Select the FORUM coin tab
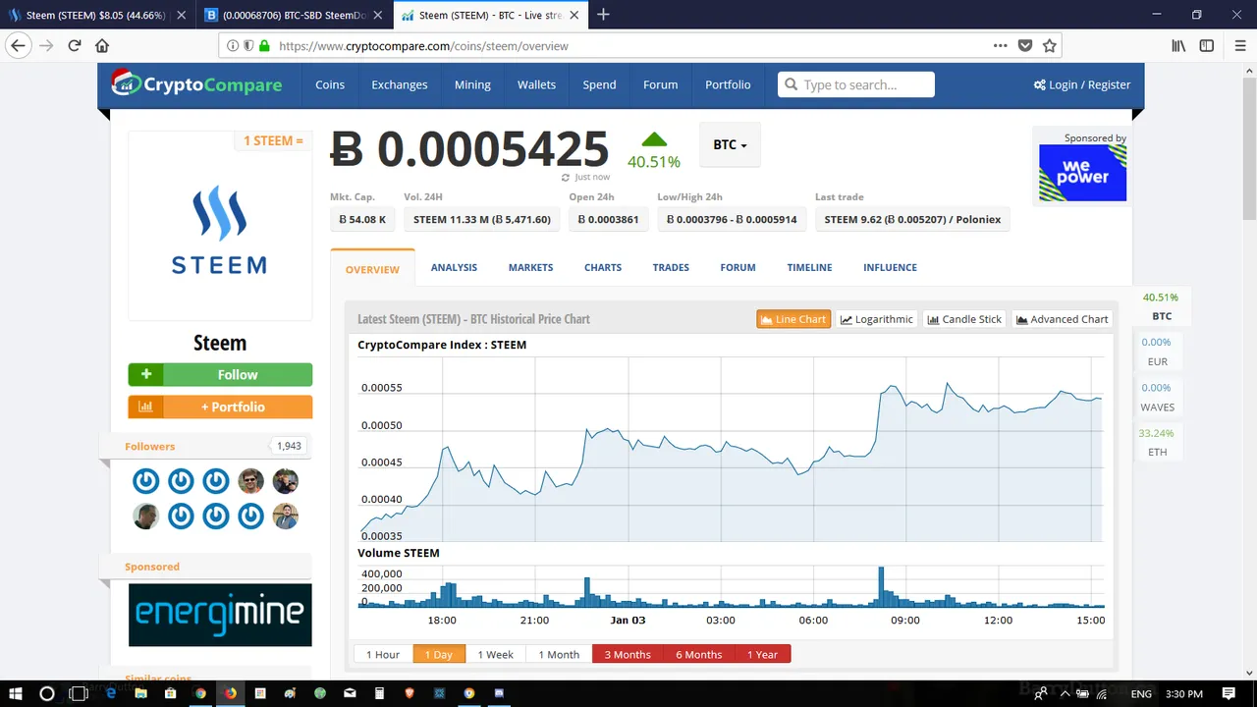 click(738, 267)
